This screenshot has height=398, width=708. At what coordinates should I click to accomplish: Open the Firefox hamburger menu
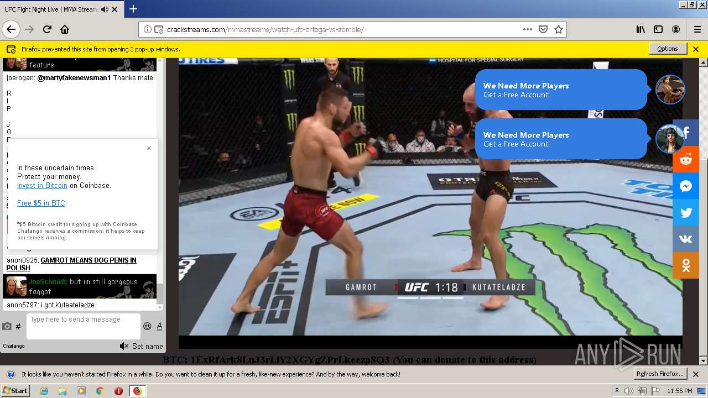[697, 29]
